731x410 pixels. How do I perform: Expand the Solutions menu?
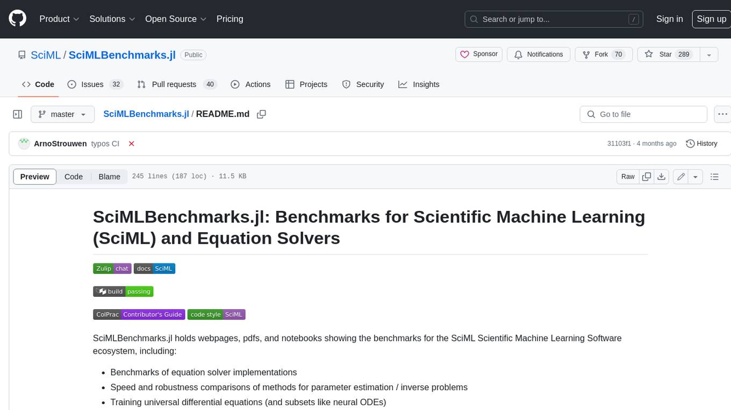[112, 19]
